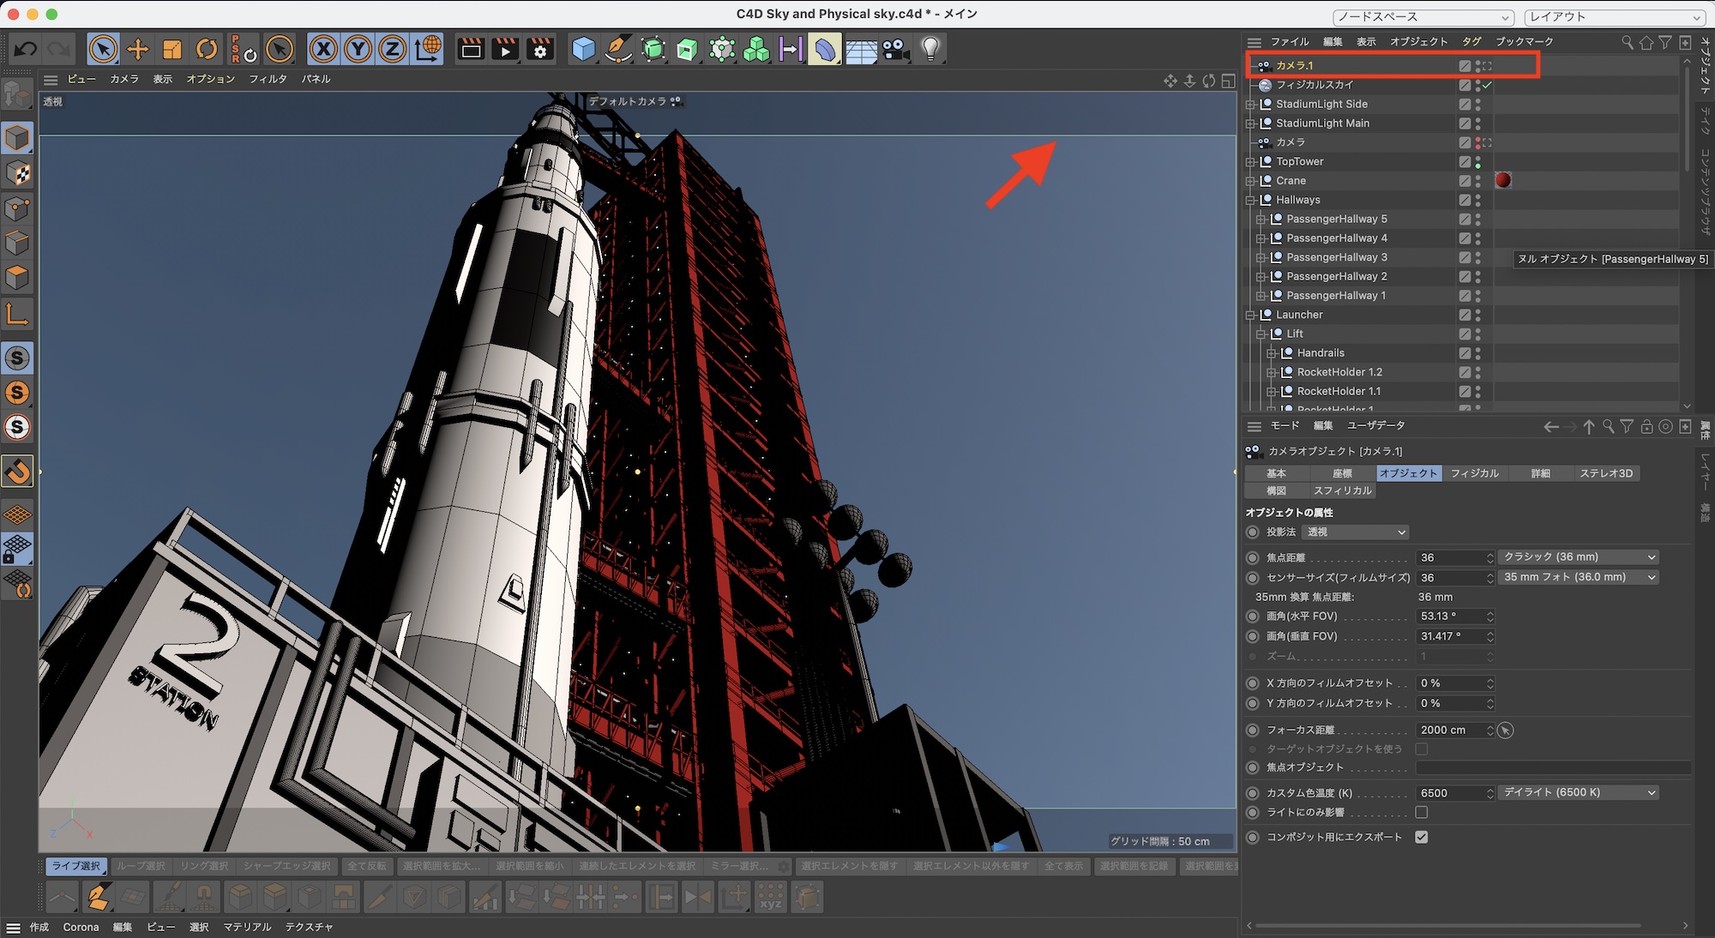Toggle the X axis lock icon
The height and width of the screenshot is (938, 1715).
point(323,49)
